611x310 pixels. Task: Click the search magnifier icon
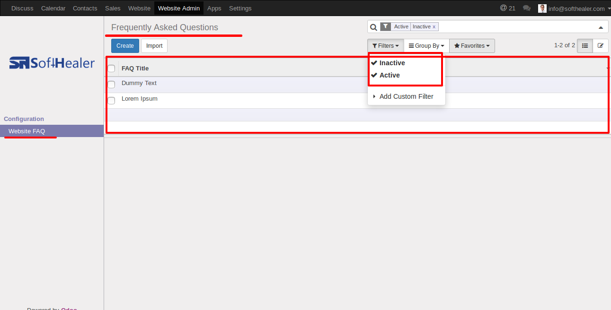(x=373, y=27)
